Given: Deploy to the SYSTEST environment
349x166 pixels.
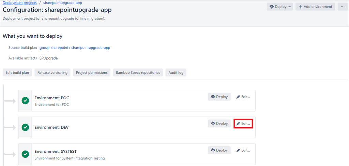Looking at the screenshot, I should pyautogui.click(x=219, y=150).
